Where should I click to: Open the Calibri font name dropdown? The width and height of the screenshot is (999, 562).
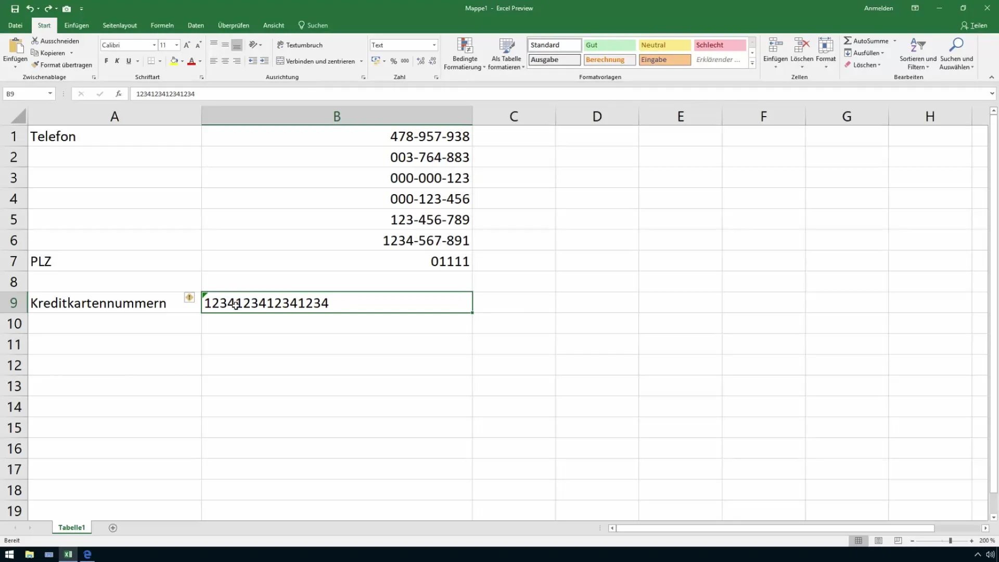(154, 45)
